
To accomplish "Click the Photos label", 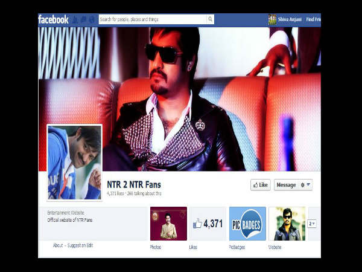I will [156, 247].
